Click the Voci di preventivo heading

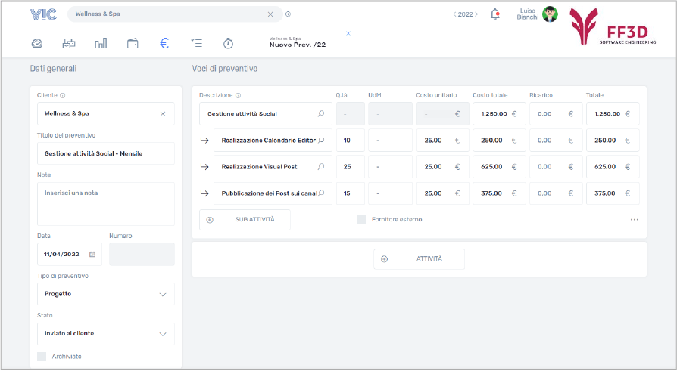(225, 69)
